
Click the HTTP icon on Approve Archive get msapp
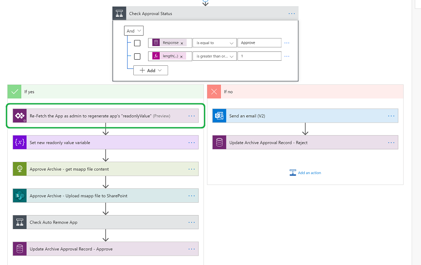[20, 169]
